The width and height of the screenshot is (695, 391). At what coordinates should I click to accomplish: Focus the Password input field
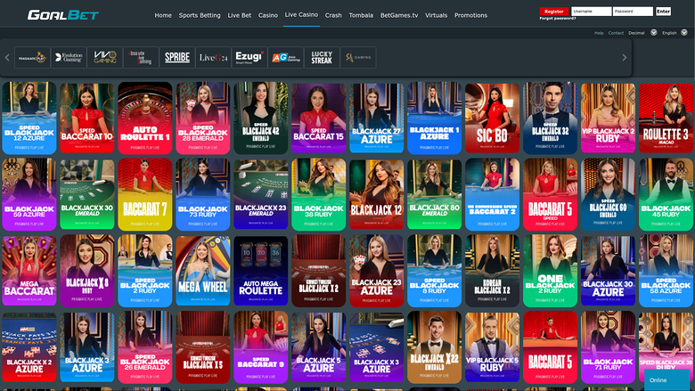coord(633,12)
